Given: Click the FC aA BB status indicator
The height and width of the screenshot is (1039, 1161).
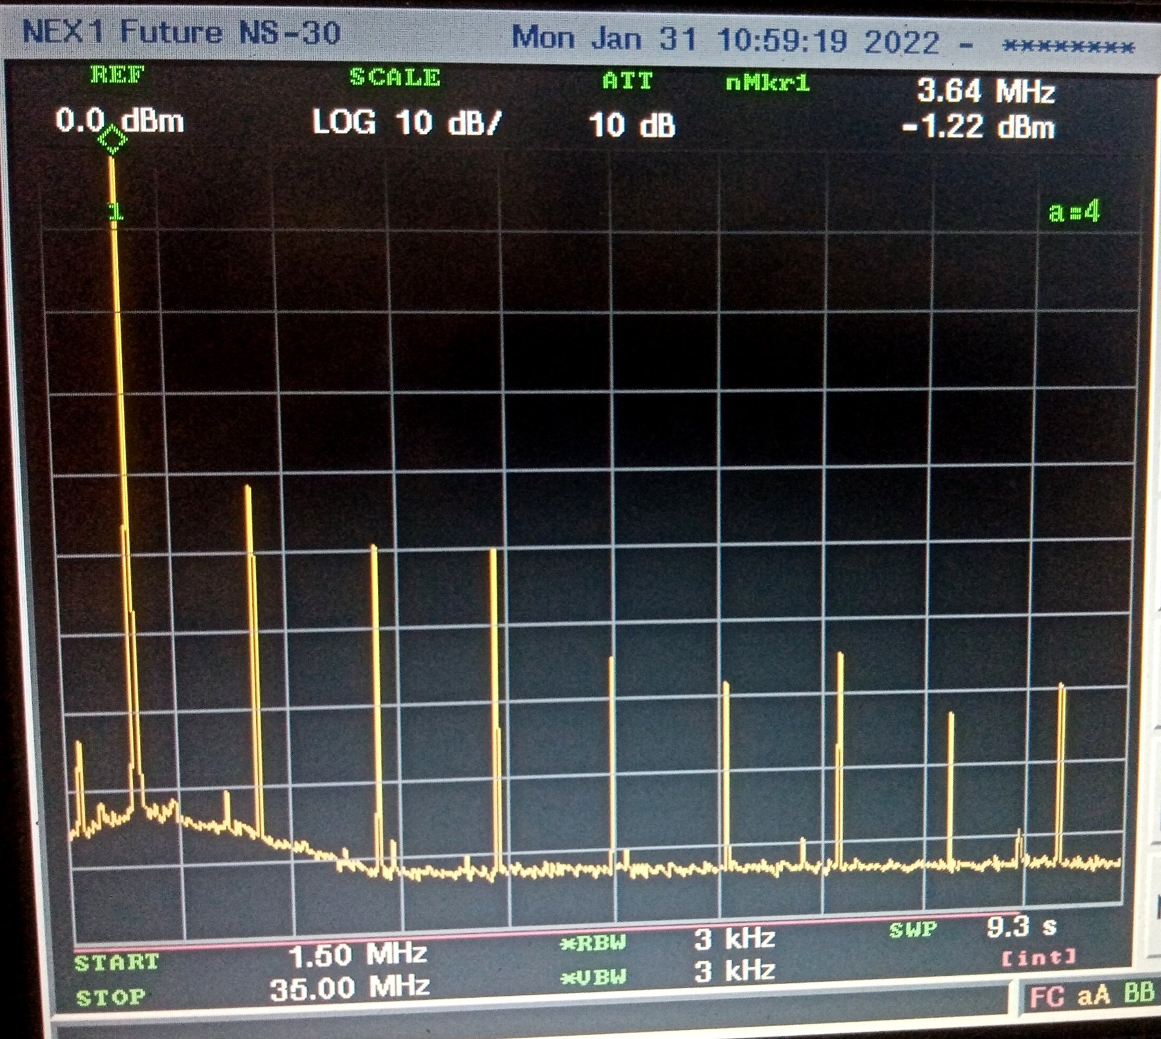Looking at the screenshot, I should (1091, 996).
